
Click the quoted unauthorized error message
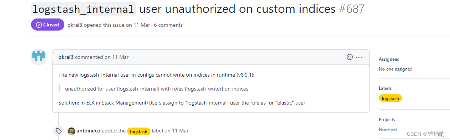(x=157, y=89)
